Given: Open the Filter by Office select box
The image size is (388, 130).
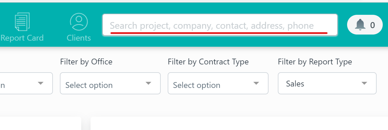Looking at the screenshot, I should click(110, 83).
